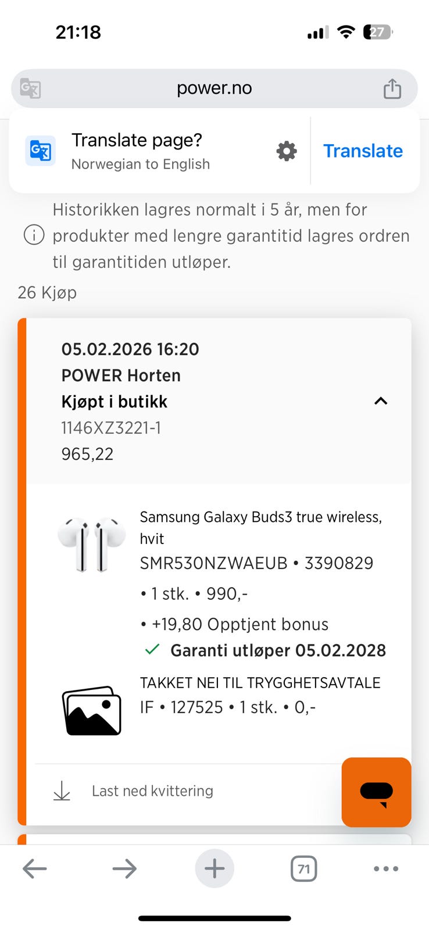The image size is (429, 930).
Task: Tap the placeholder image for Trygghetsavtale
Action: pyautogui.click(x=92, y=710)
